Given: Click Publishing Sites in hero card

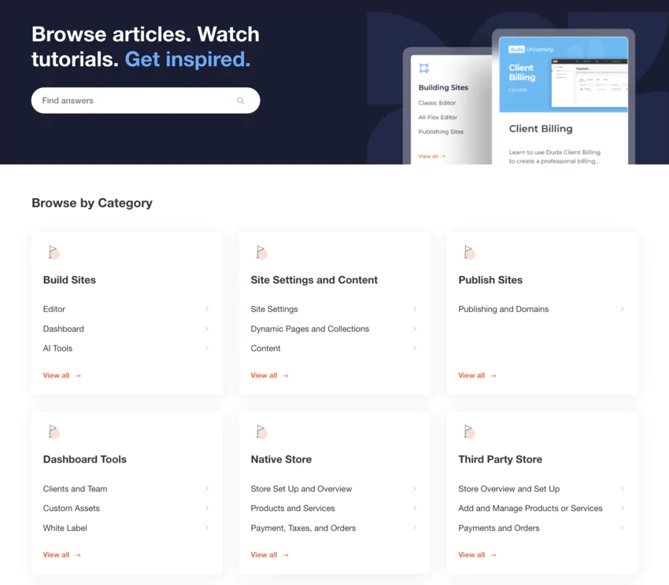Looking at the screenshot, I should click(x=441, y=132).
